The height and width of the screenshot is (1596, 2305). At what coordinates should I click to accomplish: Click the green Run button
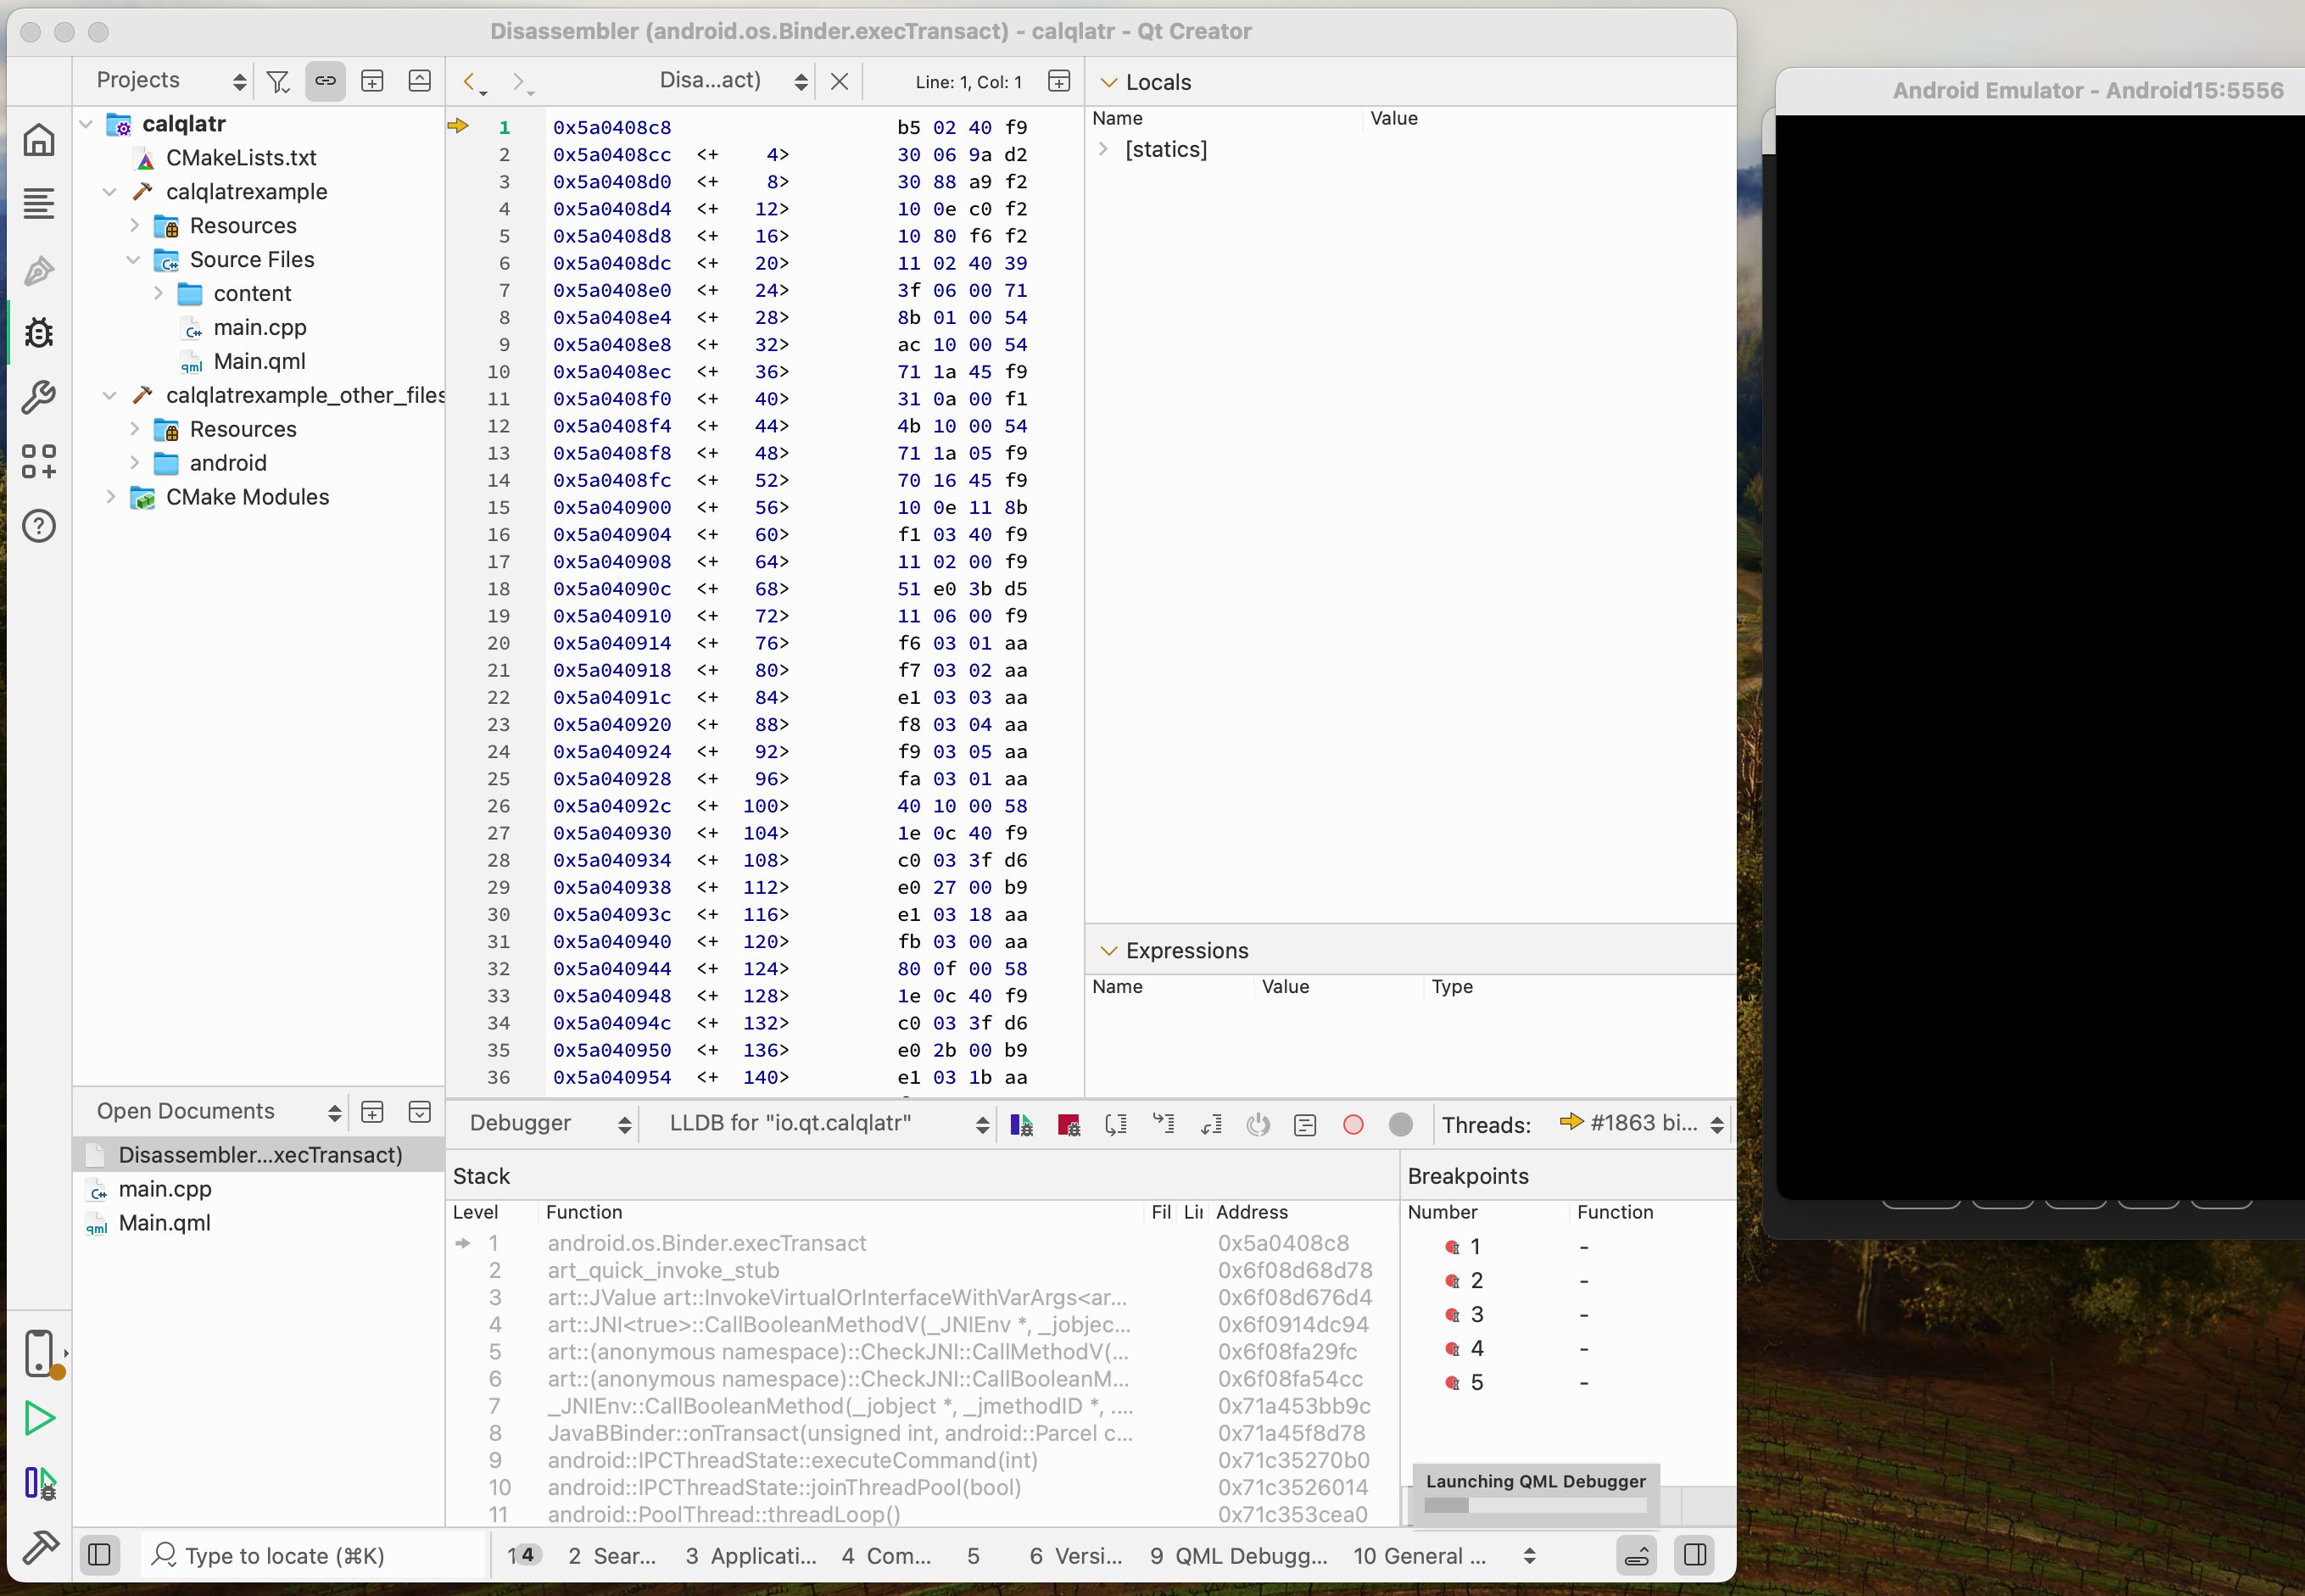(39, 1418)
